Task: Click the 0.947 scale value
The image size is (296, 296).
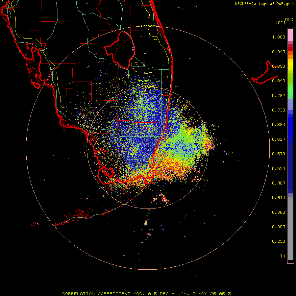Action: click(279, 52)
